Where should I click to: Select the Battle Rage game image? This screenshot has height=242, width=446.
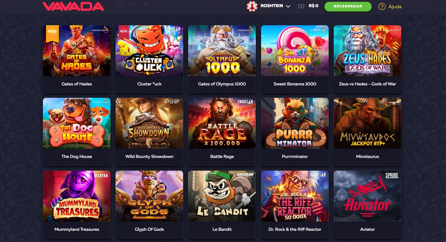[222, 123]
